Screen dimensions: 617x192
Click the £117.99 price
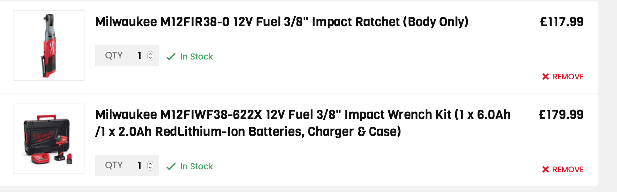[562, 22]
